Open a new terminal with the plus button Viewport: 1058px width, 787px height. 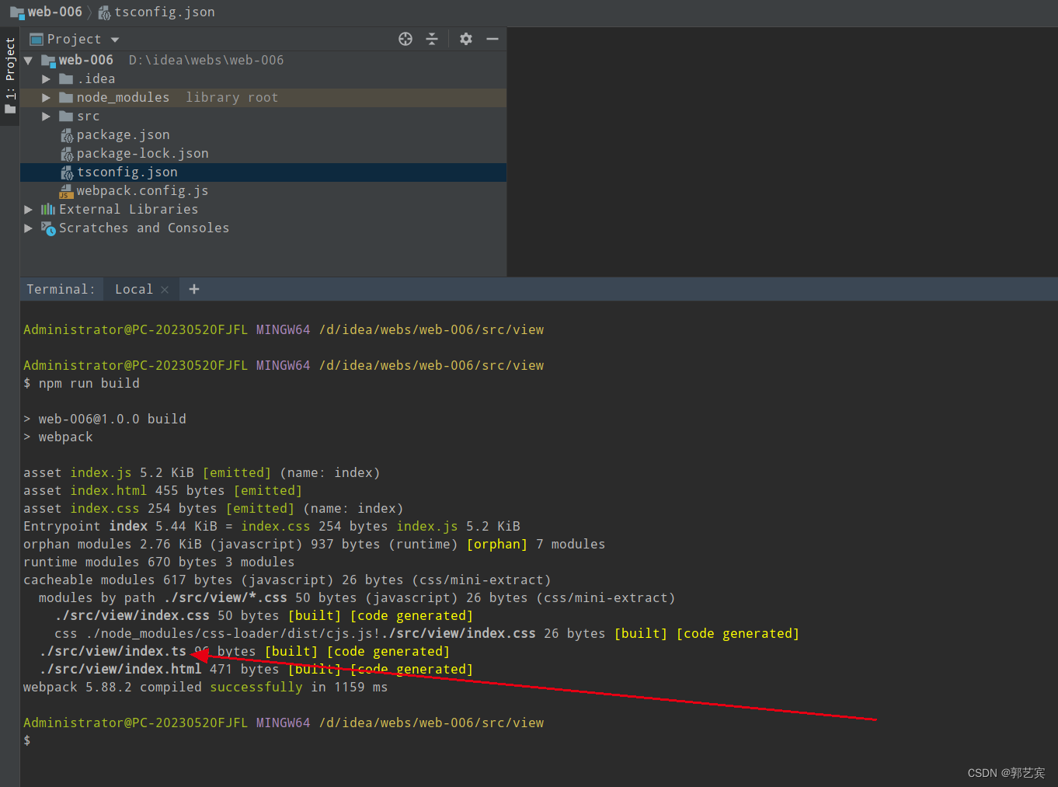pyautogui.click(x=193, y=288)
